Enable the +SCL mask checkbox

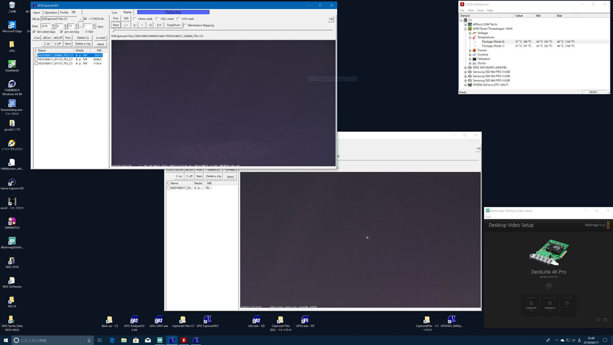[x=157, y=19]
